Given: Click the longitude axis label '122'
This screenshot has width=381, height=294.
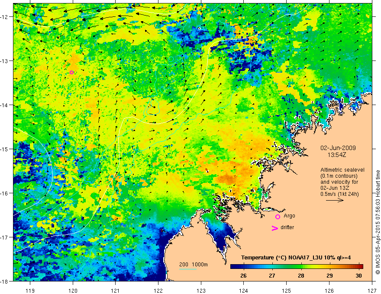Looking at the screenshot, I should [x=158, y=291].
